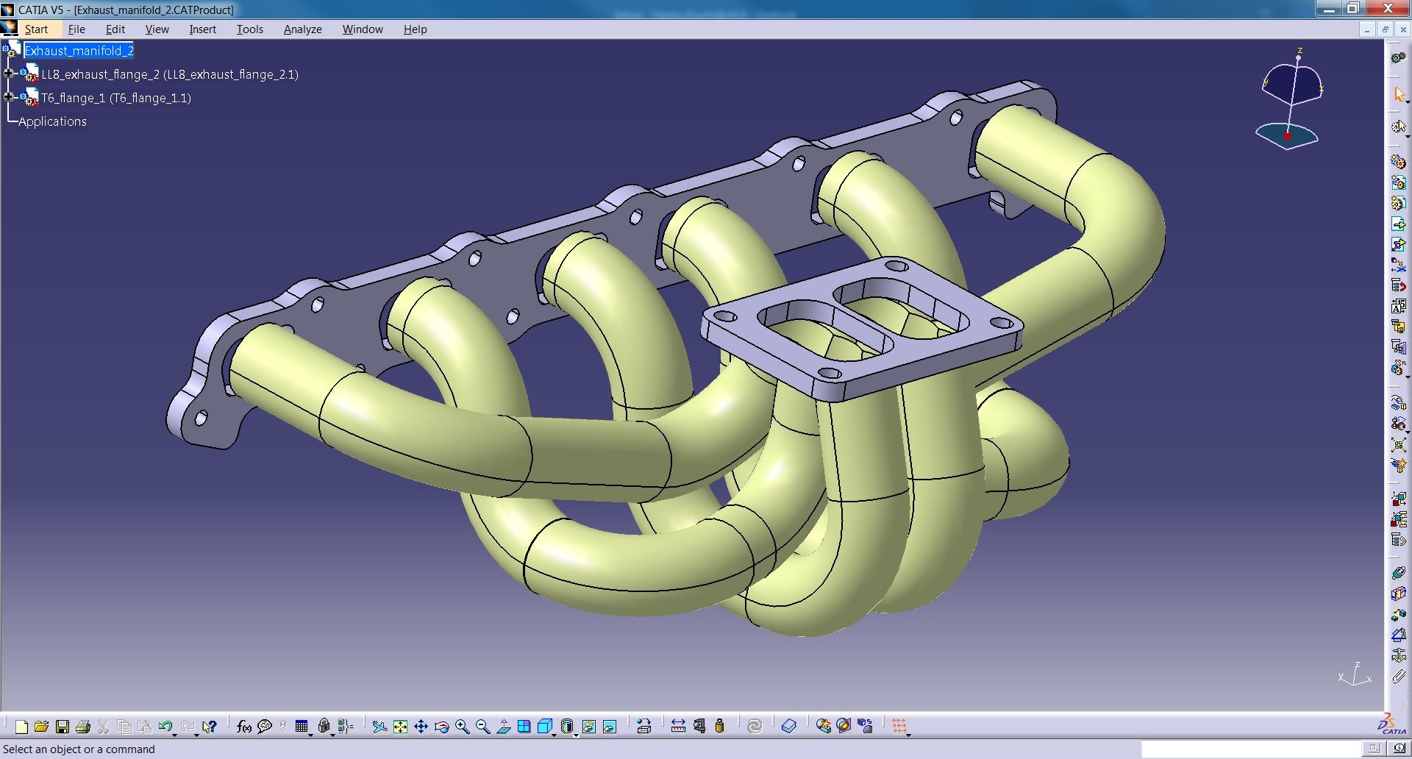This screenshot has width=1412, height=759.
Task: Open the File menu
Action: [76, 29]
